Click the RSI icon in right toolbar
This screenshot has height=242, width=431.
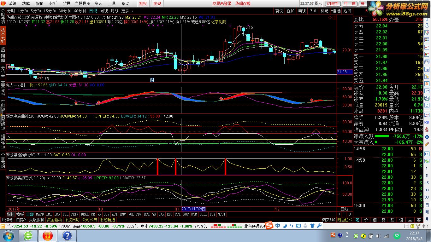click(427, 122)
